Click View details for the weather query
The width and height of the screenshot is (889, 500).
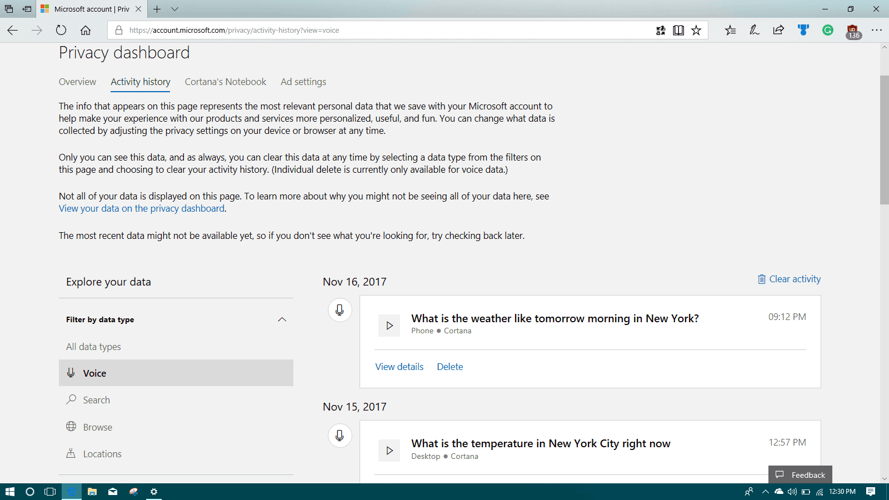click(399, 367)
